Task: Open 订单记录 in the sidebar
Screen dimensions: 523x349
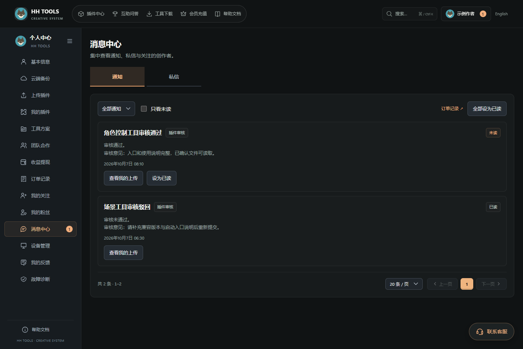Action: click(40, 179)
